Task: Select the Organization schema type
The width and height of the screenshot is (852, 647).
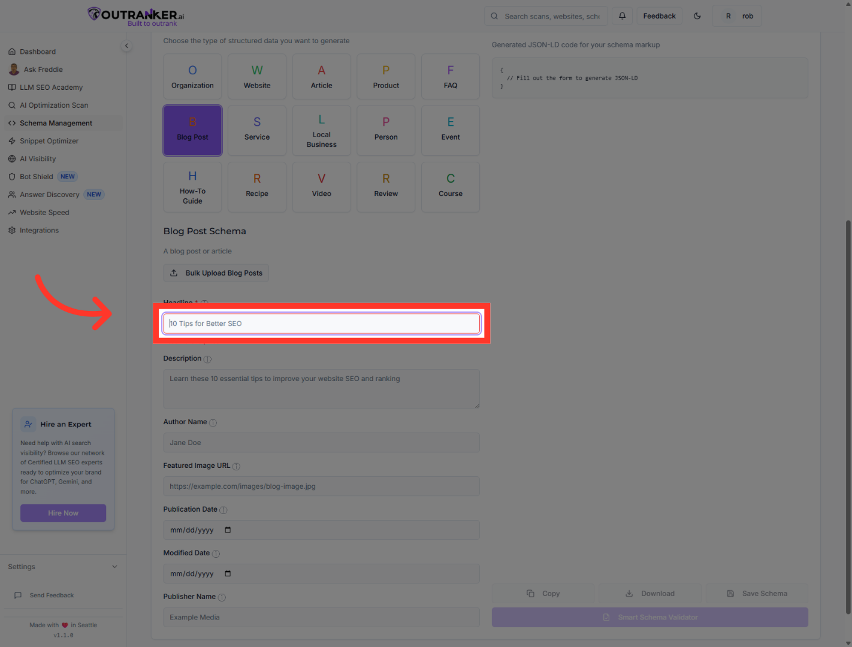Action: tap(192, 77)
